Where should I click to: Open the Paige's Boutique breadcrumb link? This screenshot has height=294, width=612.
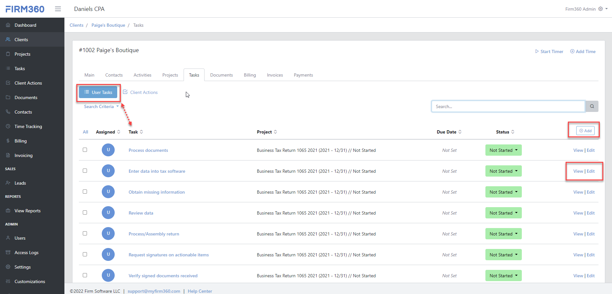coord(108,25)
